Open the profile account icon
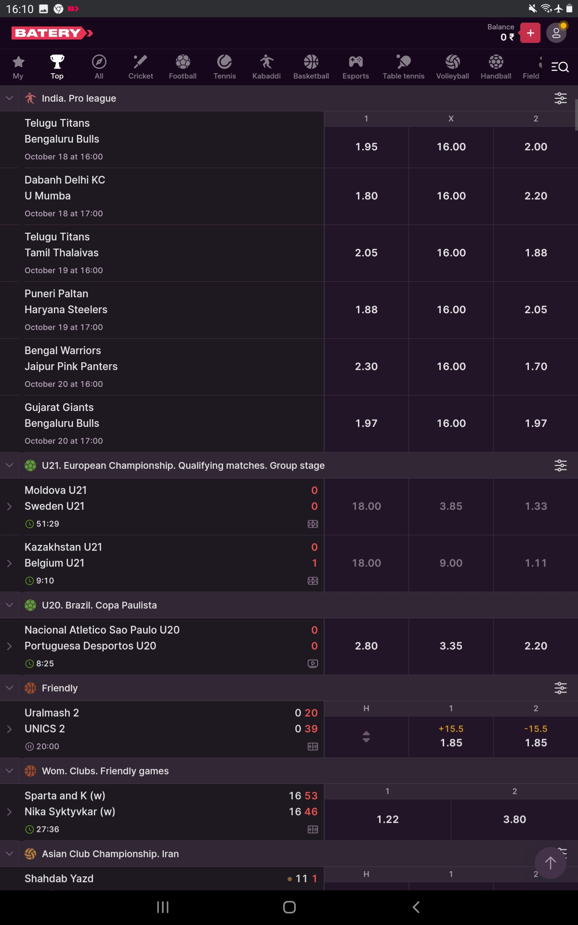This screenshot has height=925, width=578. coord(556,33)
